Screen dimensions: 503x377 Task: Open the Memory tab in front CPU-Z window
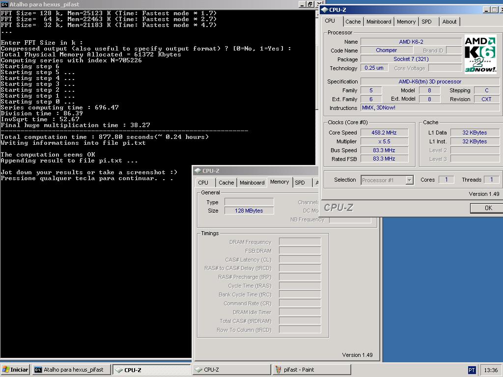coord(406,22)
